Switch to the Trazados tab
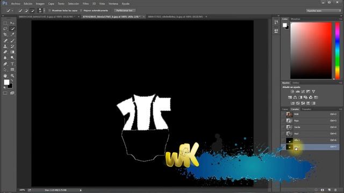Image resolution: width=344 pixels, height=193 pixels. pyautogui.click(x=306, y=109)
